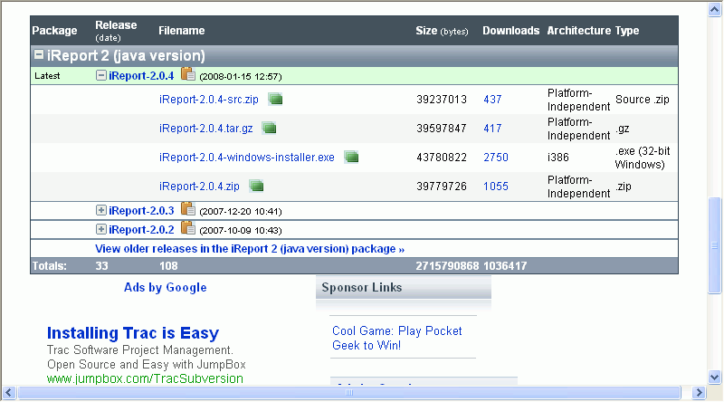Click green download icon beside iReport-2.0.4.tar.gz

coord(269,128)
